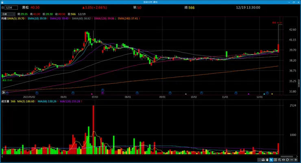The height and width of the screenshot is (163, 301).
Task: Toggle the eye visibility icon
Action: [x=284, y=160]
